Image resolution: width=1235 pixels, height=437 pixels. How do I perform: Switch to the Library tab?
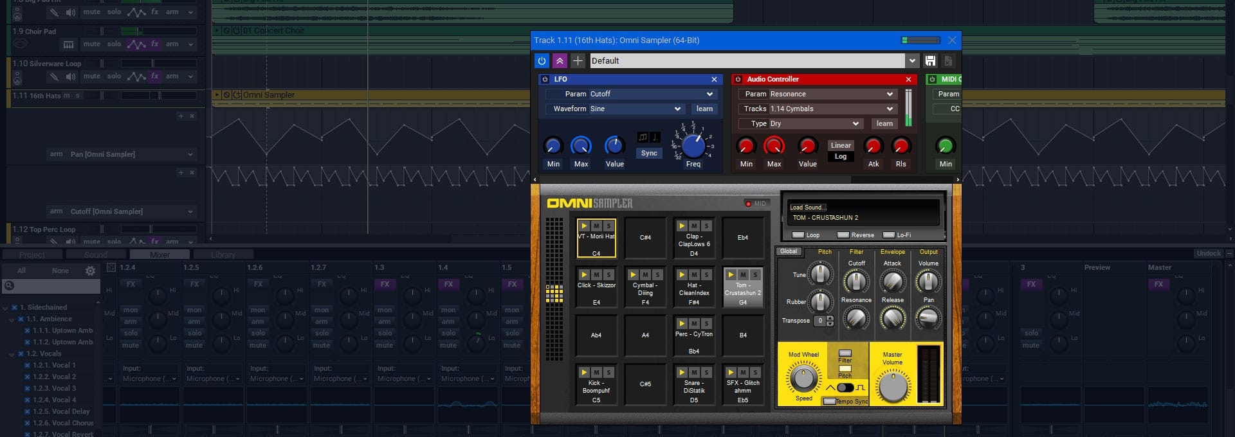223,254
